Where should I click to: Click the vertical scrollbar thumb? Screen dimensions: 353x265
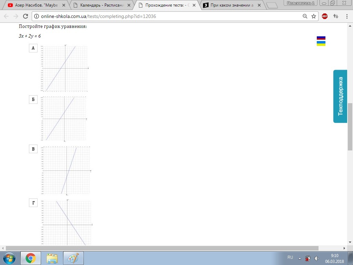350,127
